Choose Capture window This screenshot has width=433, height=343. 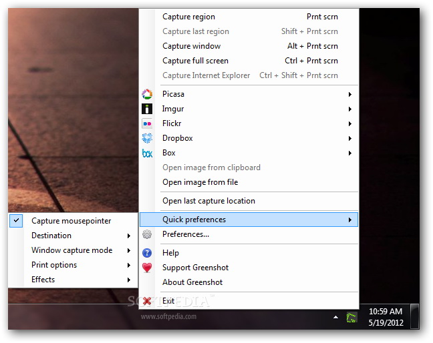tap(249, 46)
